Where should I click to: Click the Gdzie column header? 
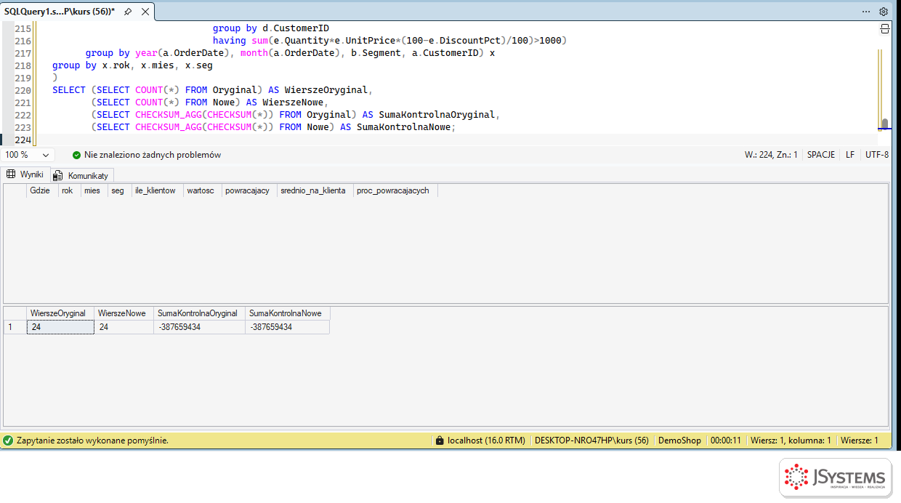coord(42,190)
